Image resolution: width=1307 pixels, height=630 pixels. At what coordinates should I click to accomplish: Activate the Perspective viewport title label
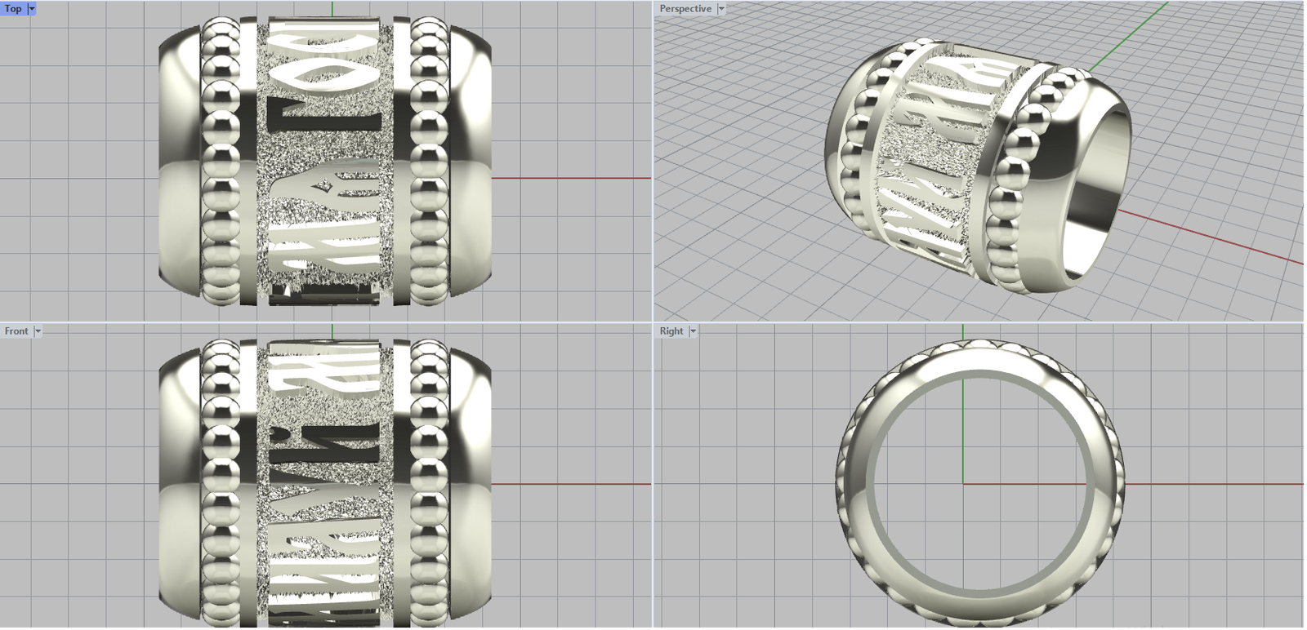coord(685,8)
